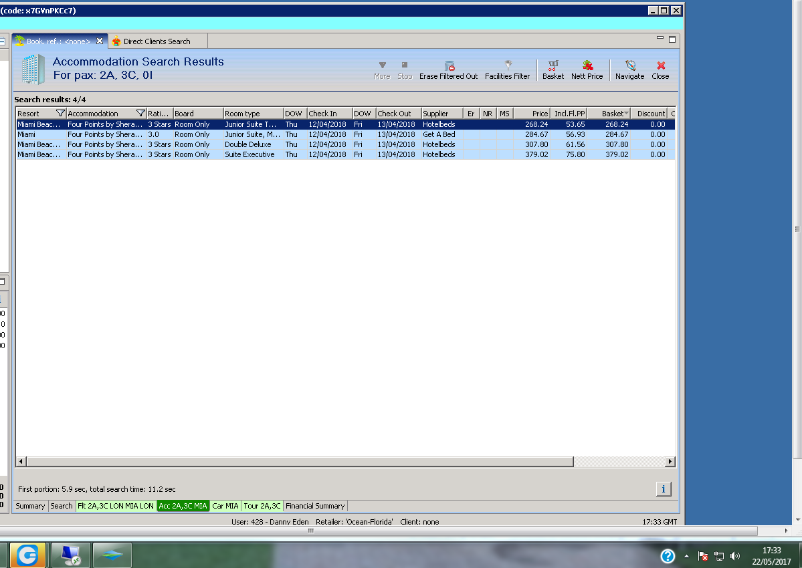This screenshot has width=802, height=568.
Task: Click the Er column header
Action: [x=470, y=114]
